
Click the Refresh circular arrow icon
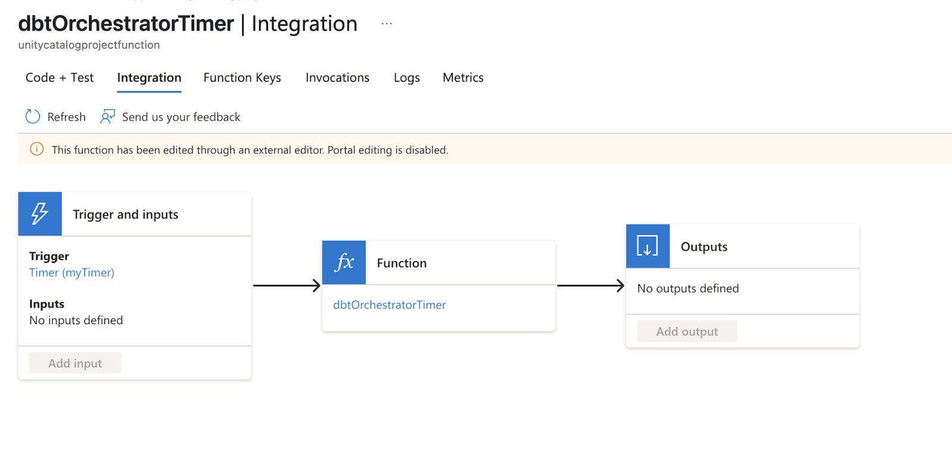[33, 117]
